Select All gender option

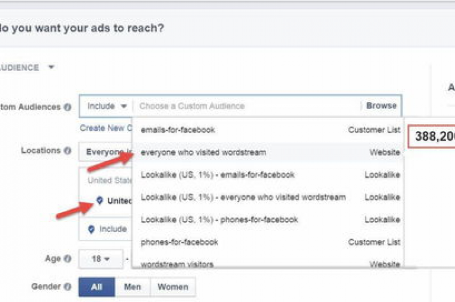(x=97, y=287)
